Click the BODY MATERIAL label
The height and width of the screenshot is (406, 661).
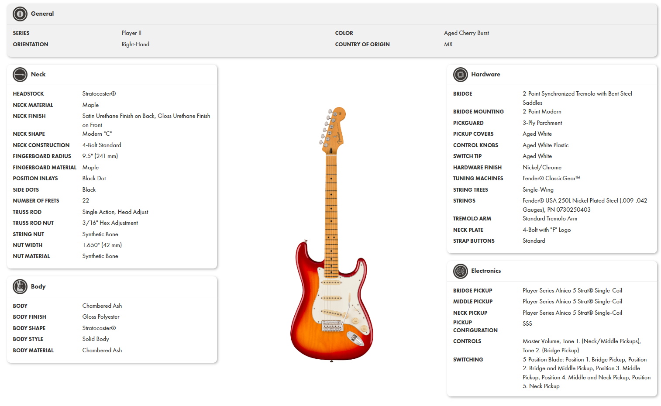pos(33,351)
